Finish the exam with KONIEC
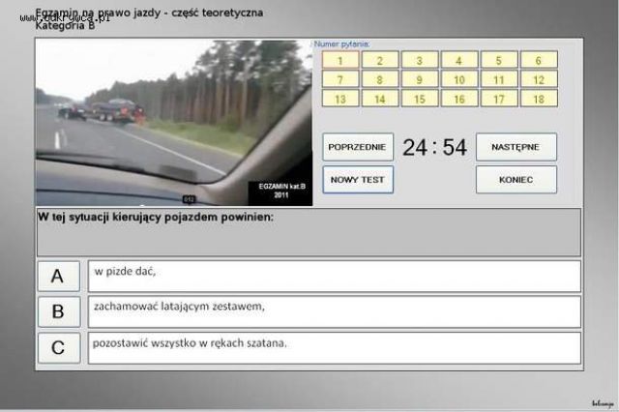619x412 pixels. pos(516,180)
